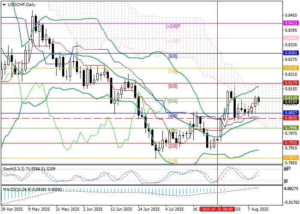Select the blue 0.8057 price label

(291, 113)
